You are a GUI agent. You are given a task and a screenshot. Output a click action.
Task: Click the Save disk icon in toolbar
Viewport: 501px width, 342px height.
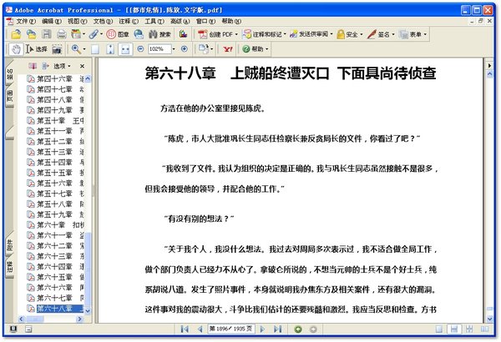[47, 34]
